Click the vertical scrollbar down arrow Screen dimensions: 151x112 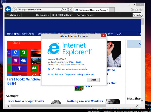tap(142, 100)
